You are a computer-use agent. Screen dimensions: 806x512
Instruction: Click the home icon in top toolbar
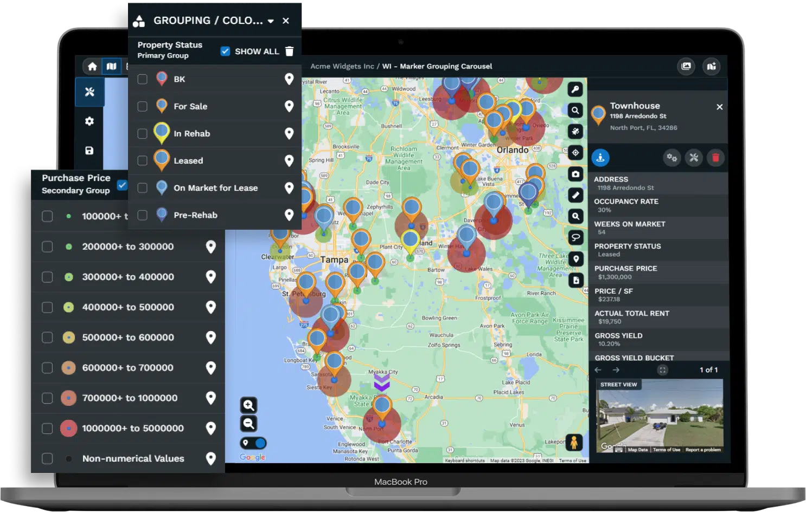pos(92,66)
